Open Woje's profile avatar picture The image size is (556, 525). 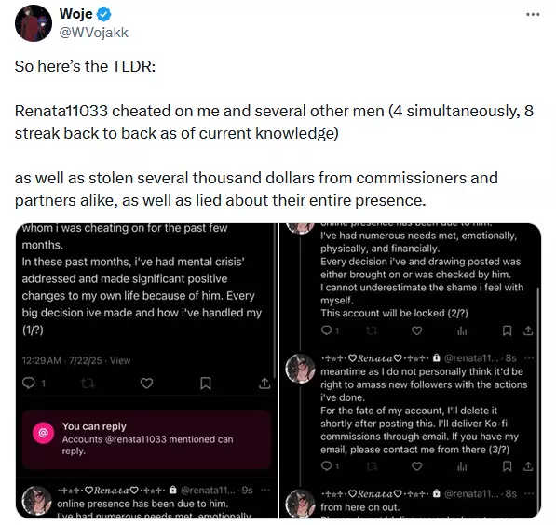click(x=34, y=23)
